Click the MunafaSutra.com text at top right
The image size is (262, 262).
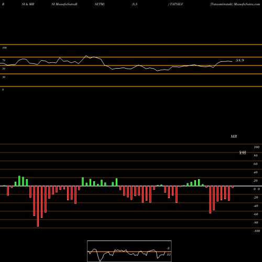tap(247, 4)
